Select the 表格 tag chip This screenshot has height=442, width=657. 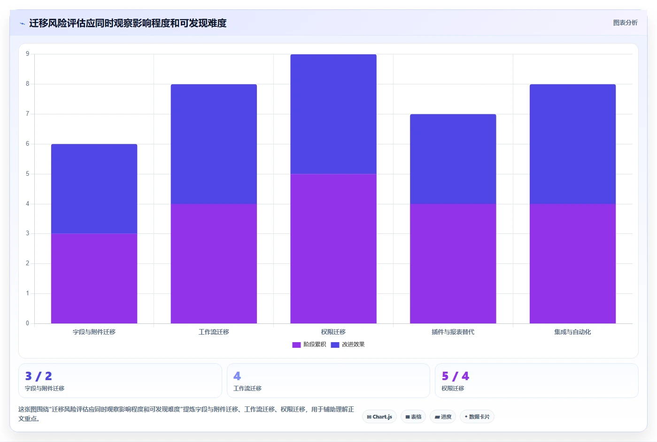pos(413,417)
